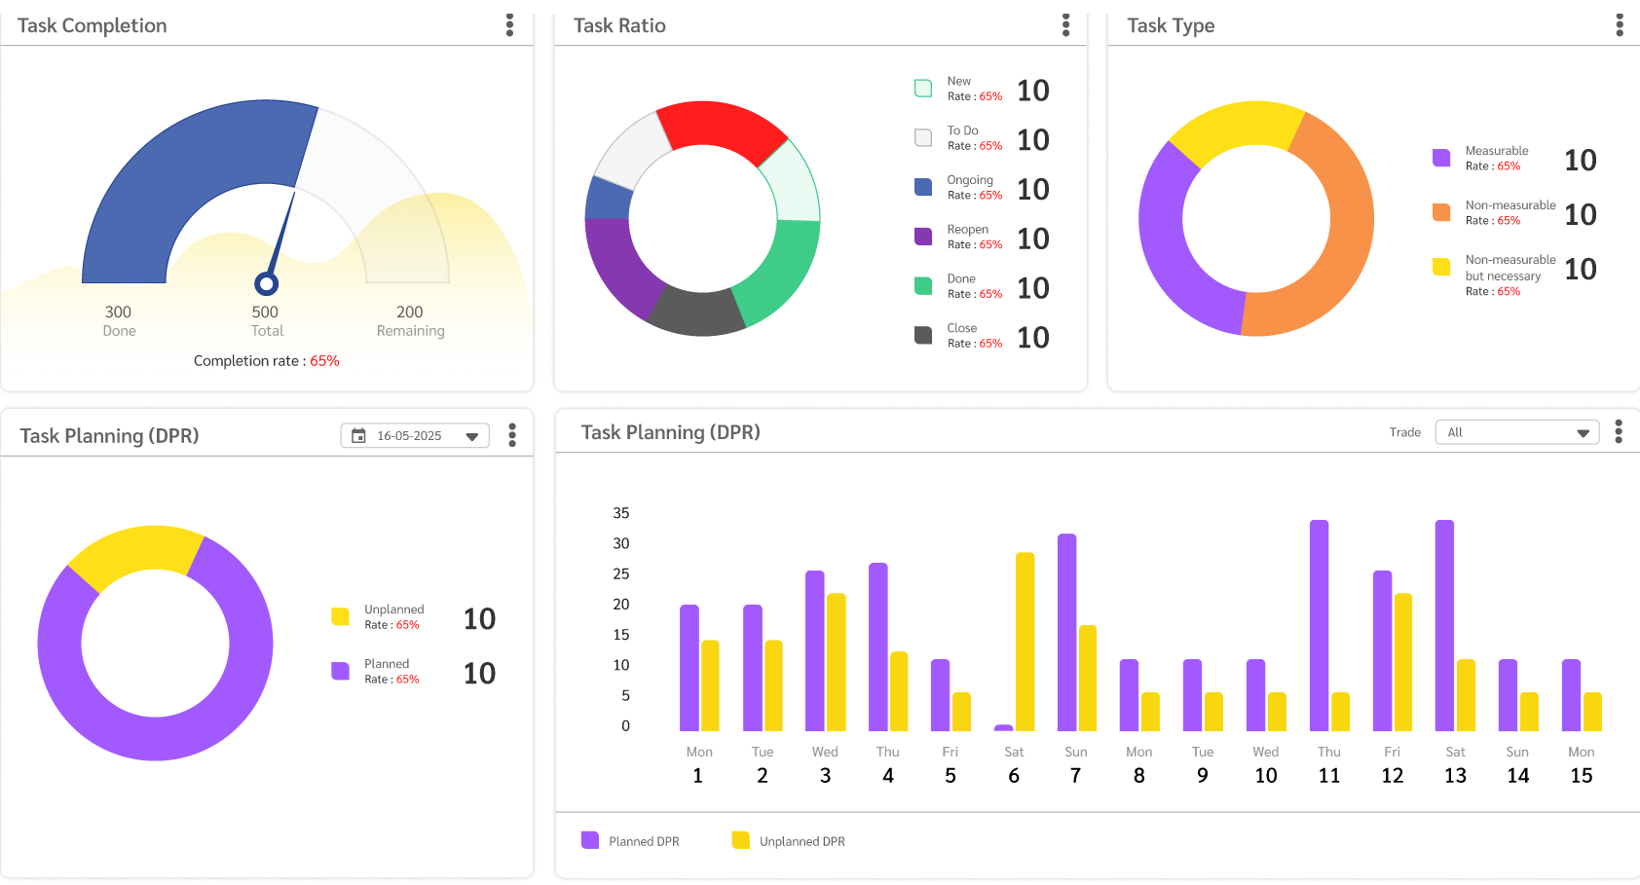Click the Close gray legend swatch

tap(923, 335)
